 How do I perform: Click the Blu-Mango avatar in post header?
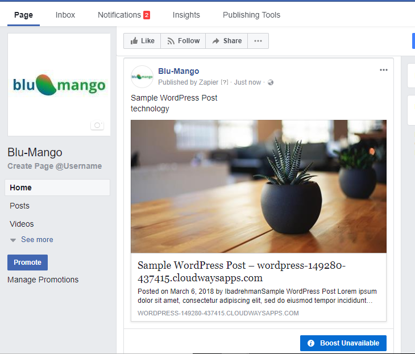pyautogui.click(x=142, y=77)
